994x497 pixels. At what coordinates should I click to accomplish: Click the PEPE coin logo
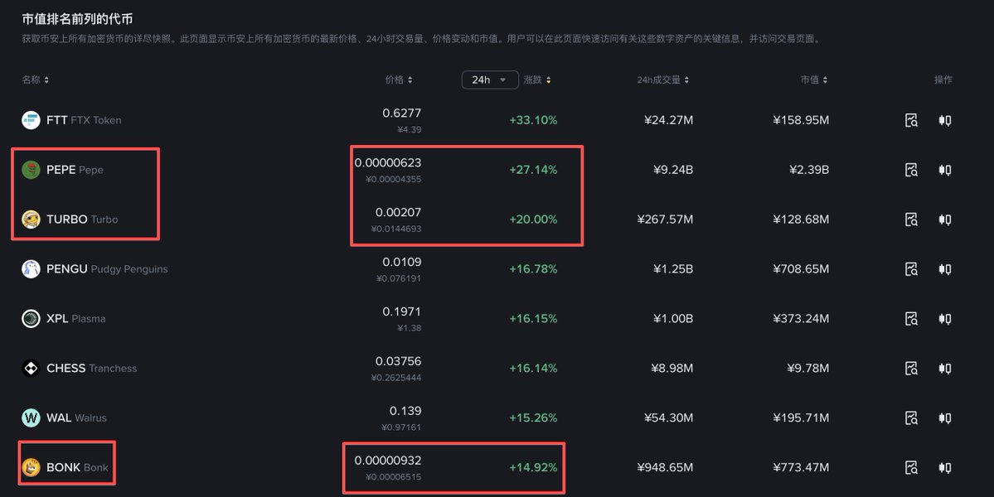pyautogui.click(x=31, y=170)
